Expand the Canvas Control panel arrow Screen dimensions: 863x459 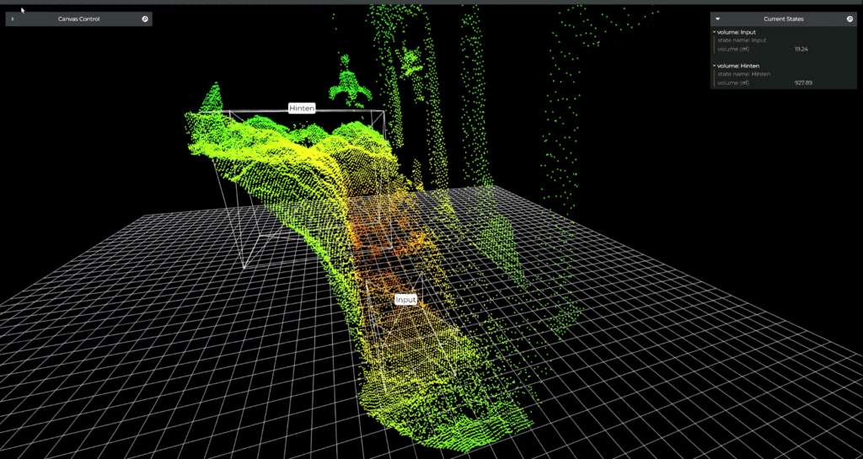(13, 19)
